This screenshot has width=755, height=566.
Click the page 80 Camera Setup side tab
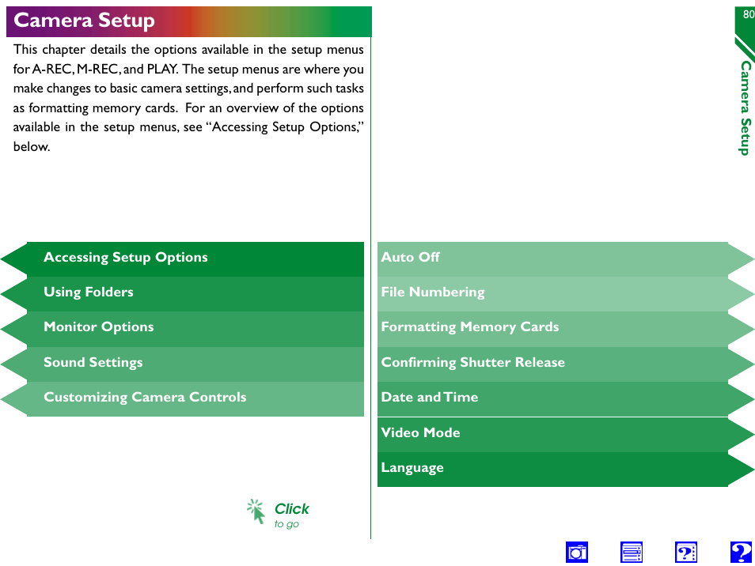(744, 79)
